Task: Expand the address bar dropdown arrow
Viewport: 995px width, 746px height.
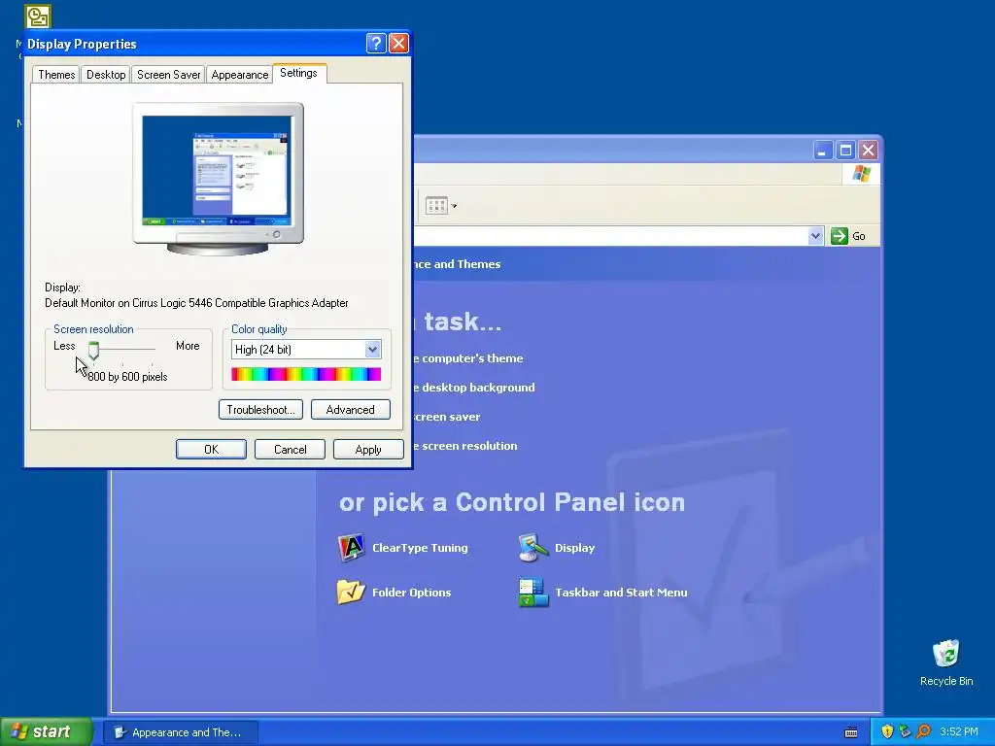Action: [x=815, y=236]
